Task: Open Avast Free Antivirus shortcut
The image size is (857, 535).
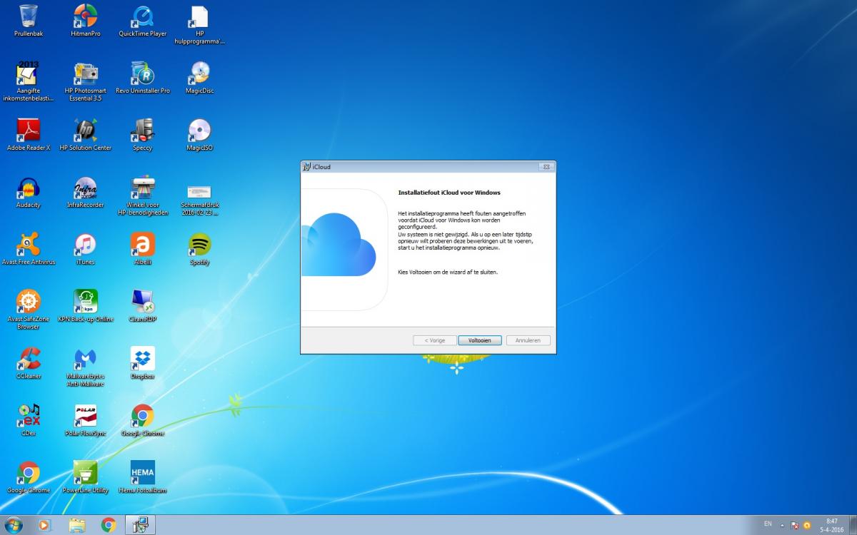Action: click(29, 249)
